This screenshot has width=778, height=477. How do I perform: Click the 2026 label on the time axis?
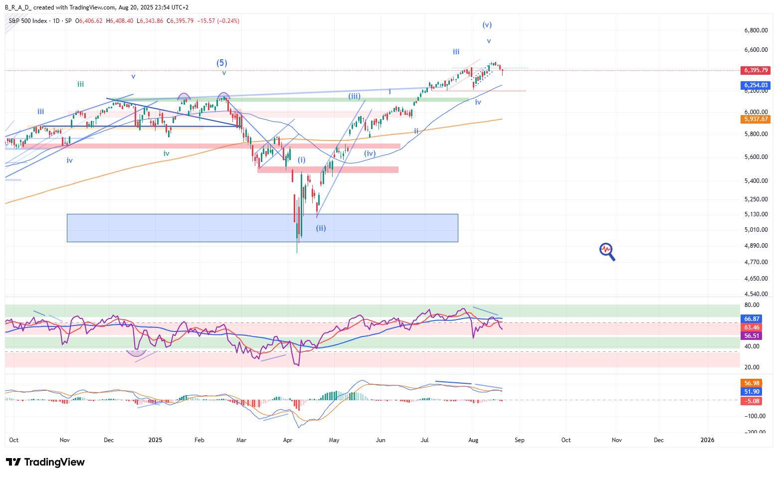(x=707, y=440)
